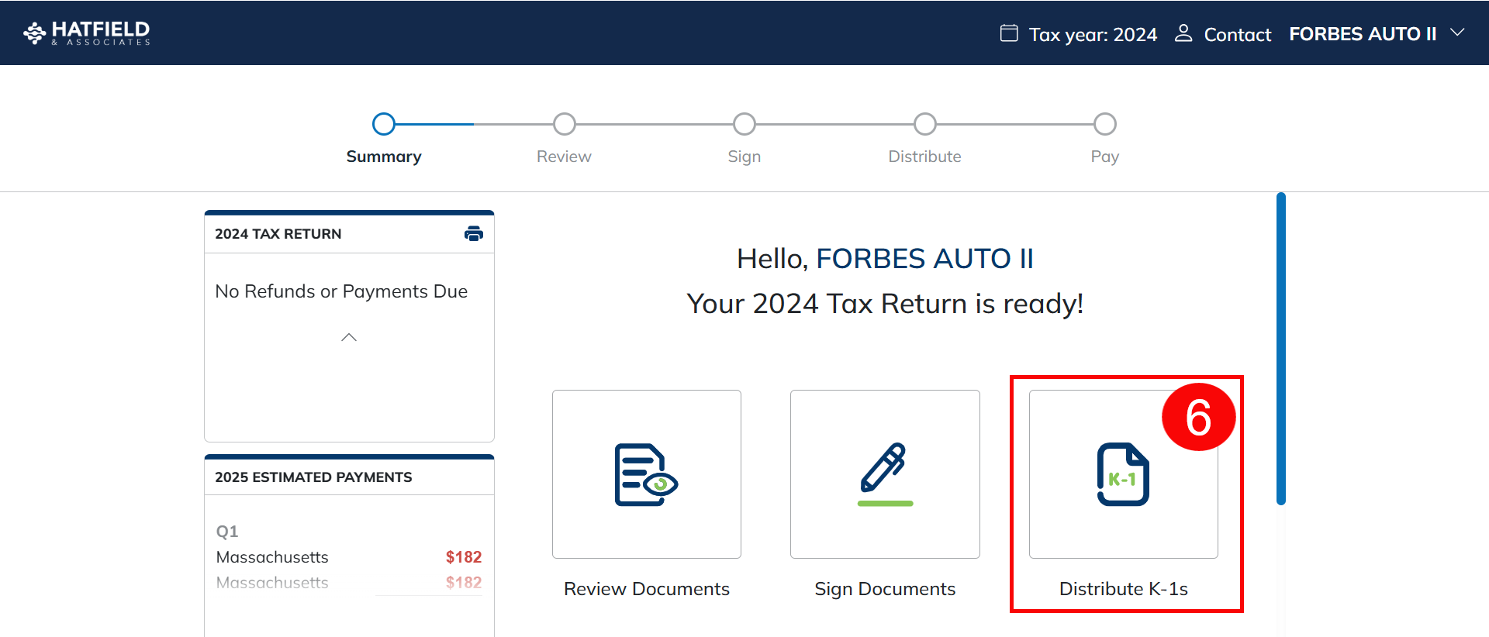Select the Review step circle
Image resolution: width=1489 pixels, height=637 pixels.
[564, 124]
